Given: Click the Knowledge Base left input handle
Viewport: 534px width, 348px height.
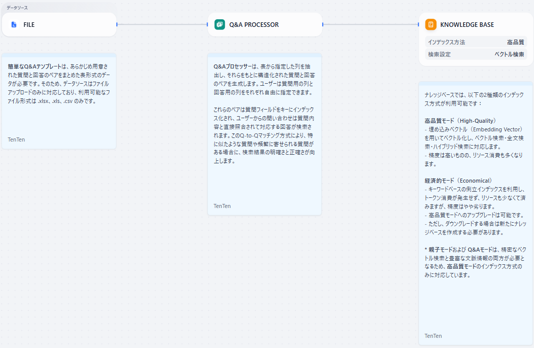Looking at the screenshot, I should tap(419, 24).
